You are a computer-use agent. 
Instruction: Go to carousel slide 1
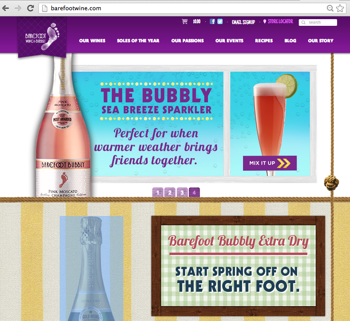tap(158, 192)
